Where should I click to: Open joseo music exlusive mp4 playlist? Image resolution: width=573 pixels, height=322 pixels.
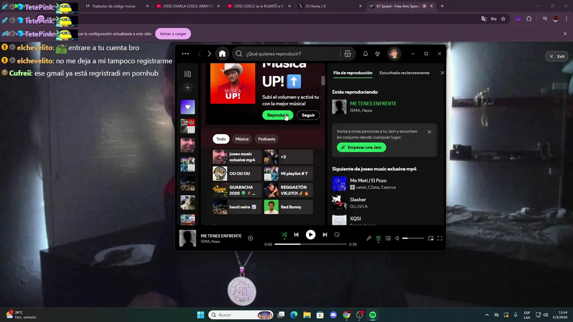237,157
